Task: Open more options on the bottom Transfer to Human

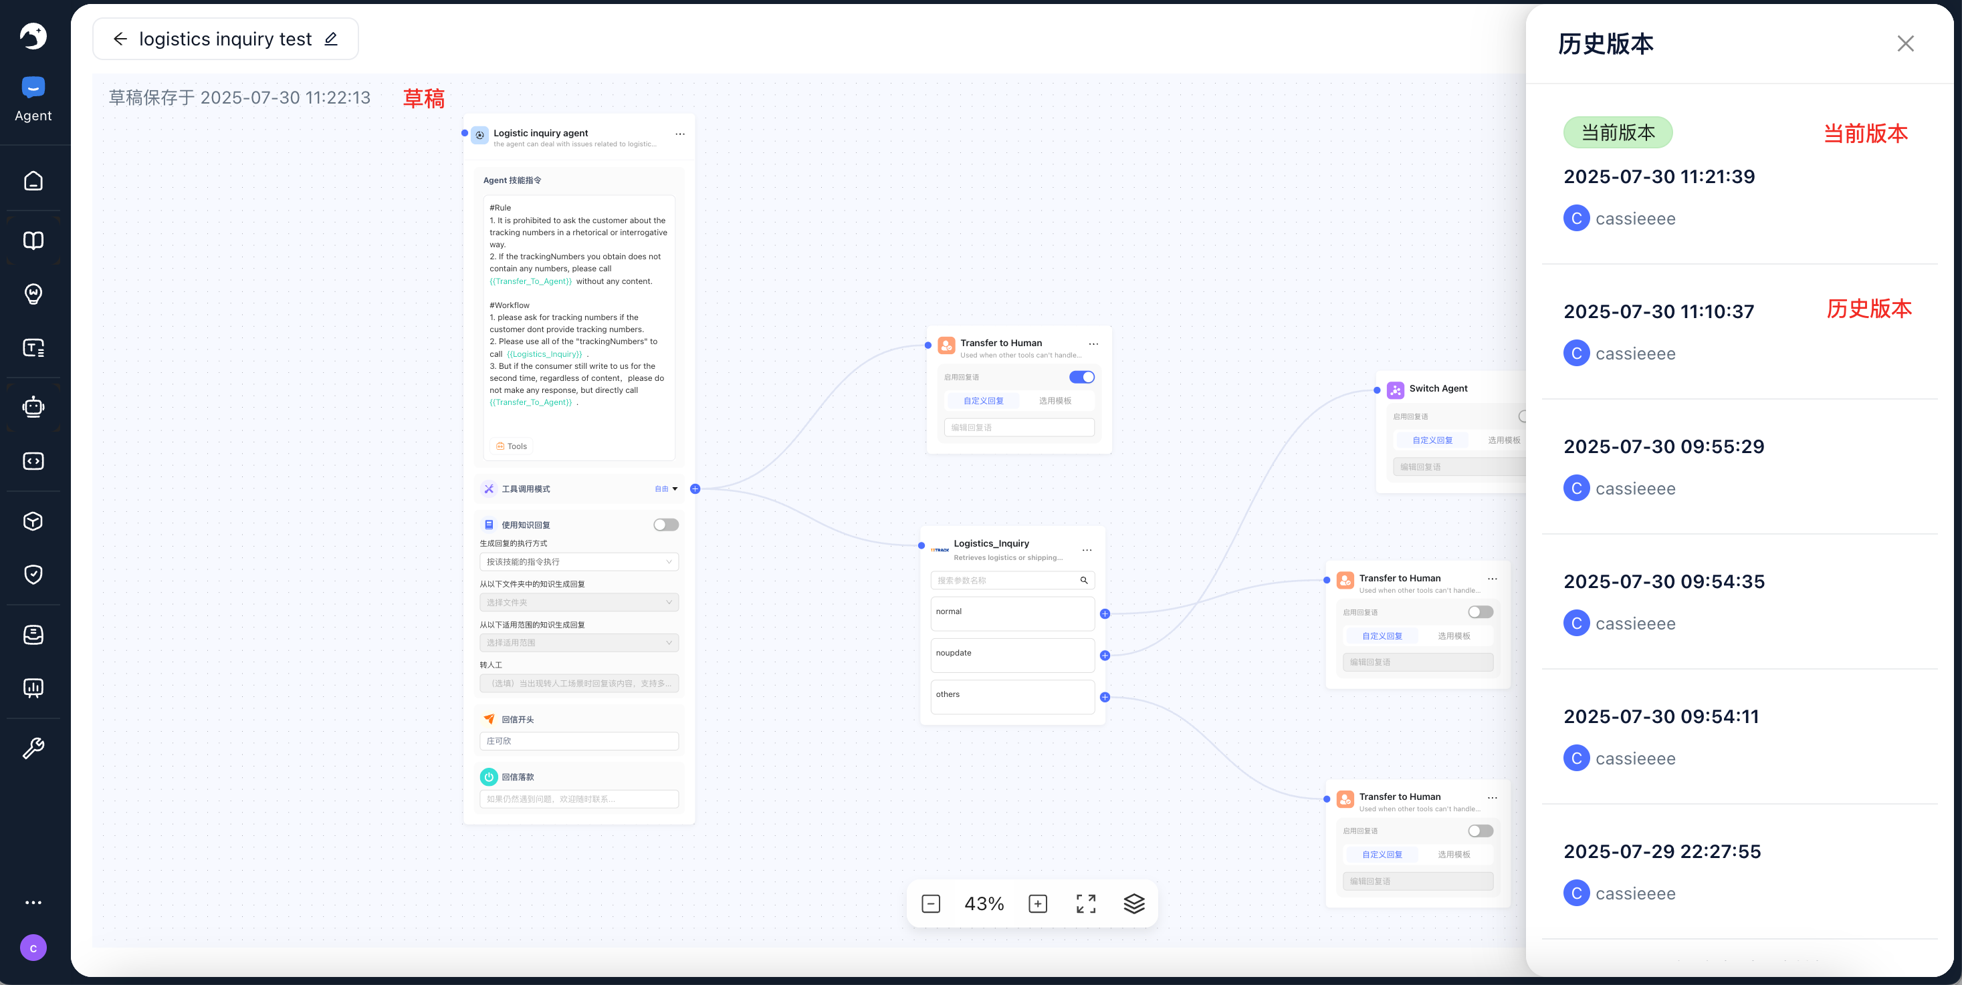Action: (x=1492, y=798)
